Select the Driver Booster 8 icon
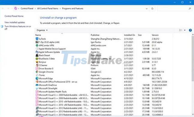 (x=37, y=69)
